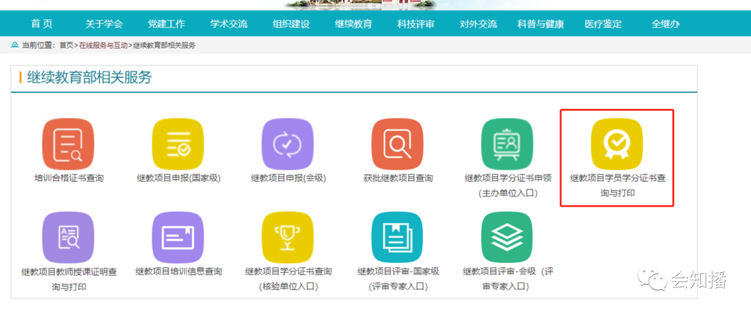751x313 pixels.
Task: Click the home icon beside 当前位置
Action: (x=15, y=45)
